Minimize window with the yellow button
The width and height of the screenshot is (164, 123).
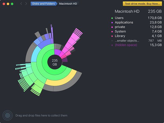pyautogui.click(x=8, y=4)
